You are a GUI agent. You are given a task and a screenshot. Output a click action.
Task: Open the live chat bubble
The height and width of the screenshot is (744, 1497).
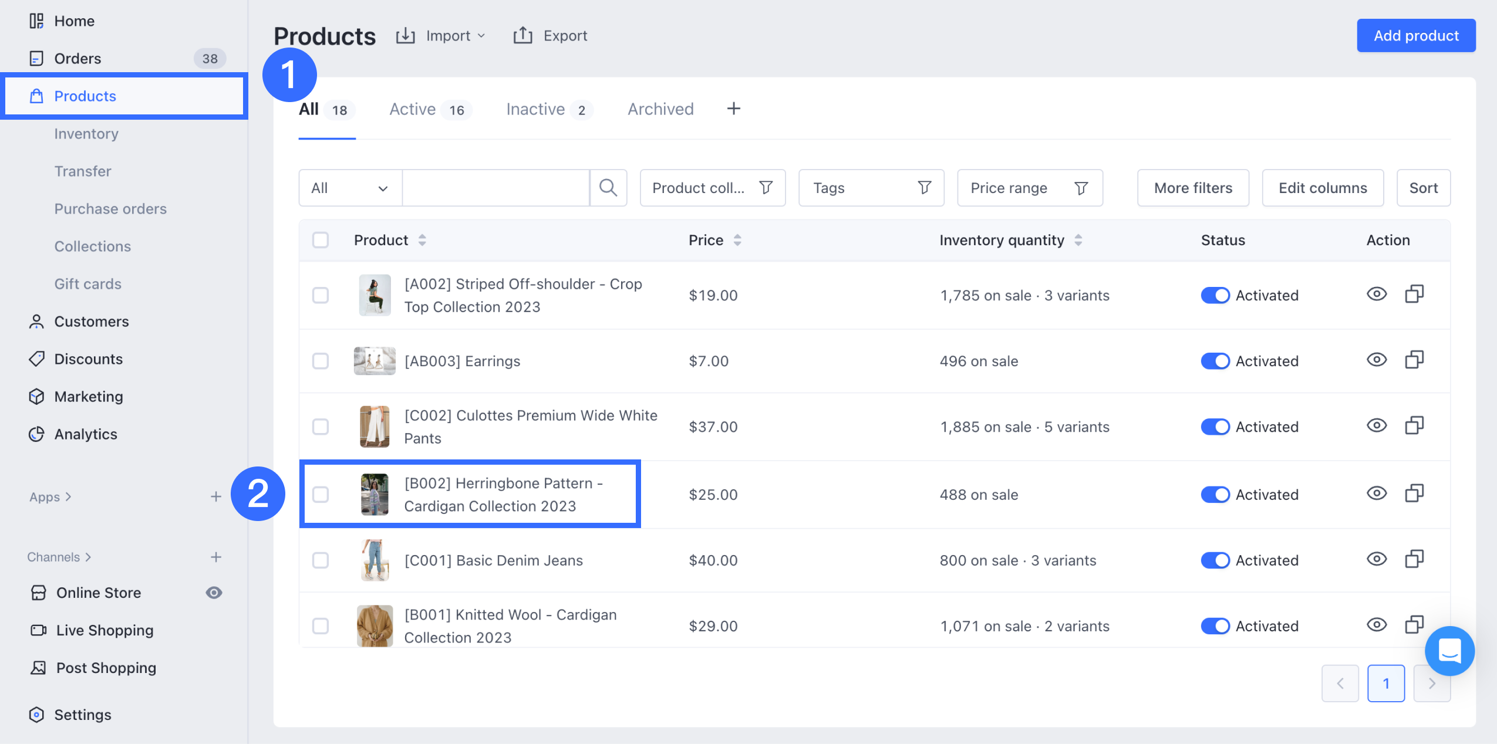click(1449, 651)
